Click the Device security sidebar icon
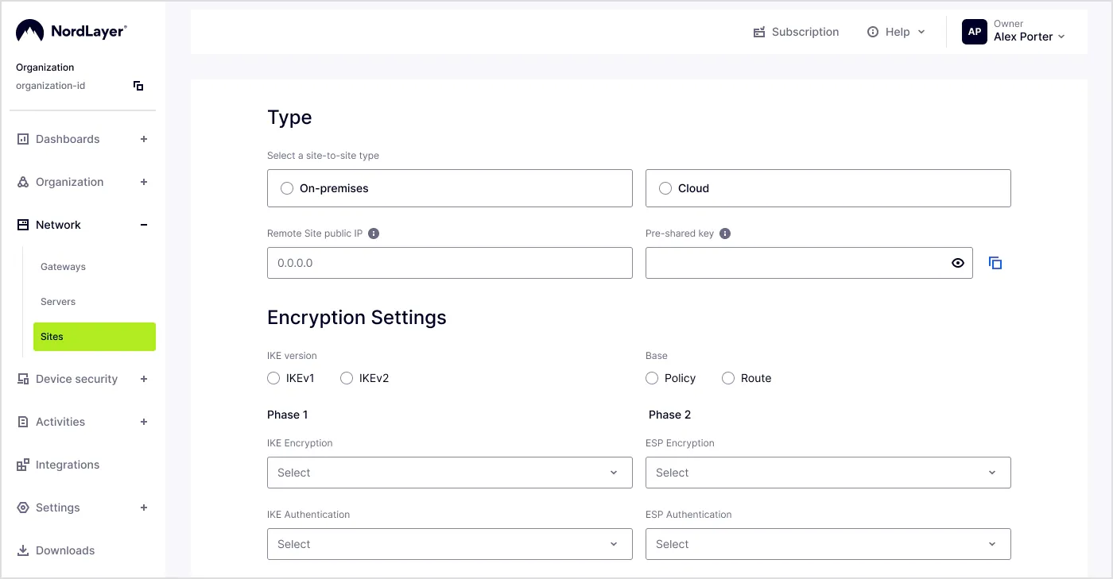1113x579 pixels. (x=23, y=379)
